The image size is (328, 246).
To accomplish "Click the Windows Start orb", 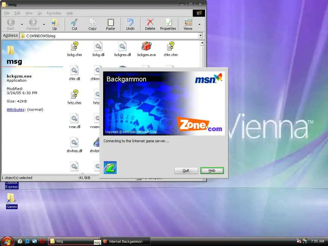I will (8, 242).
